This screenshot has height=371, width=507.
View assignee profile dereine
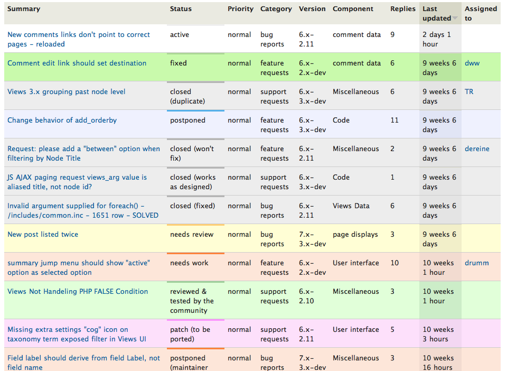477,149
